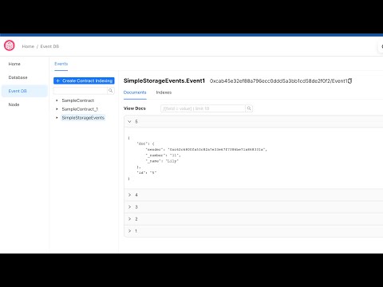383x287 pixels.
Task: Select SampleContract_1 in the contract list
Action: pyautogui.click(x=80, y=109)
